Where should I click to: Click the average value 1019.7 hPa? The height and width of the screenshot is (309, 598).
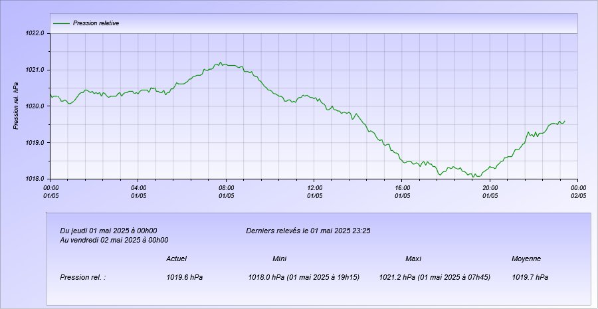click(x=530, y=277)
